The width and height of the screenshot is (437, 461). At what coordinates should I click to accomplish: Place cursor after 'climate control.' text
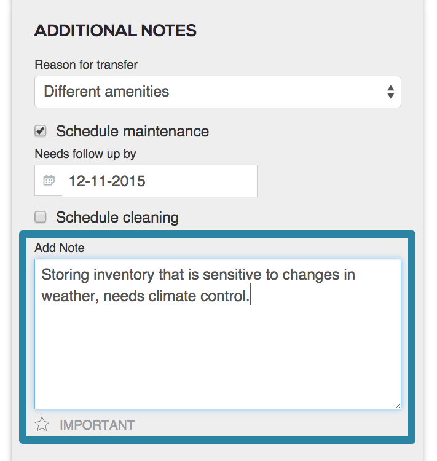[x=250, y=296]
